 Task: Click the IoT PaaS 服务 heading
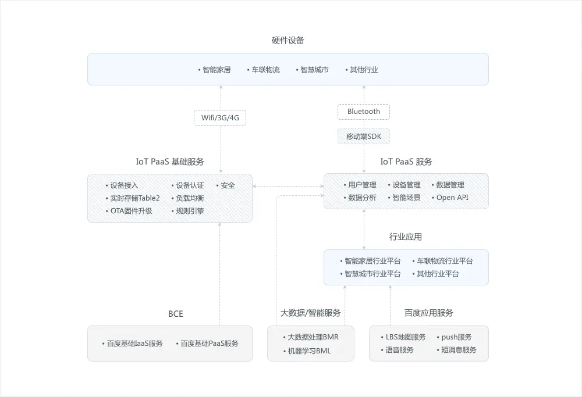[x=406, y=162]
